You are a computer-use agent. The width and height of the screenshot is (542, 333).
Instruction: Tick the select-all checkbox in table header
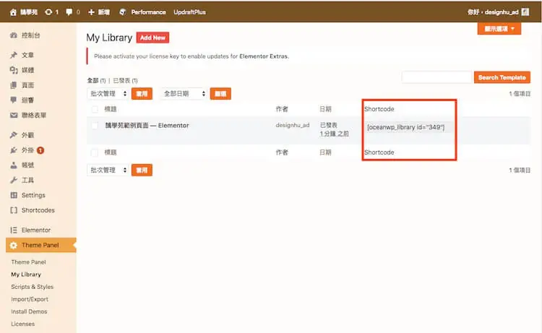coord(95,110)
